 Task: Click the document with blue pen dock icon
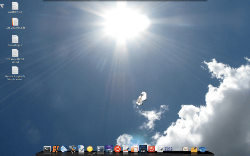[81, 149]
